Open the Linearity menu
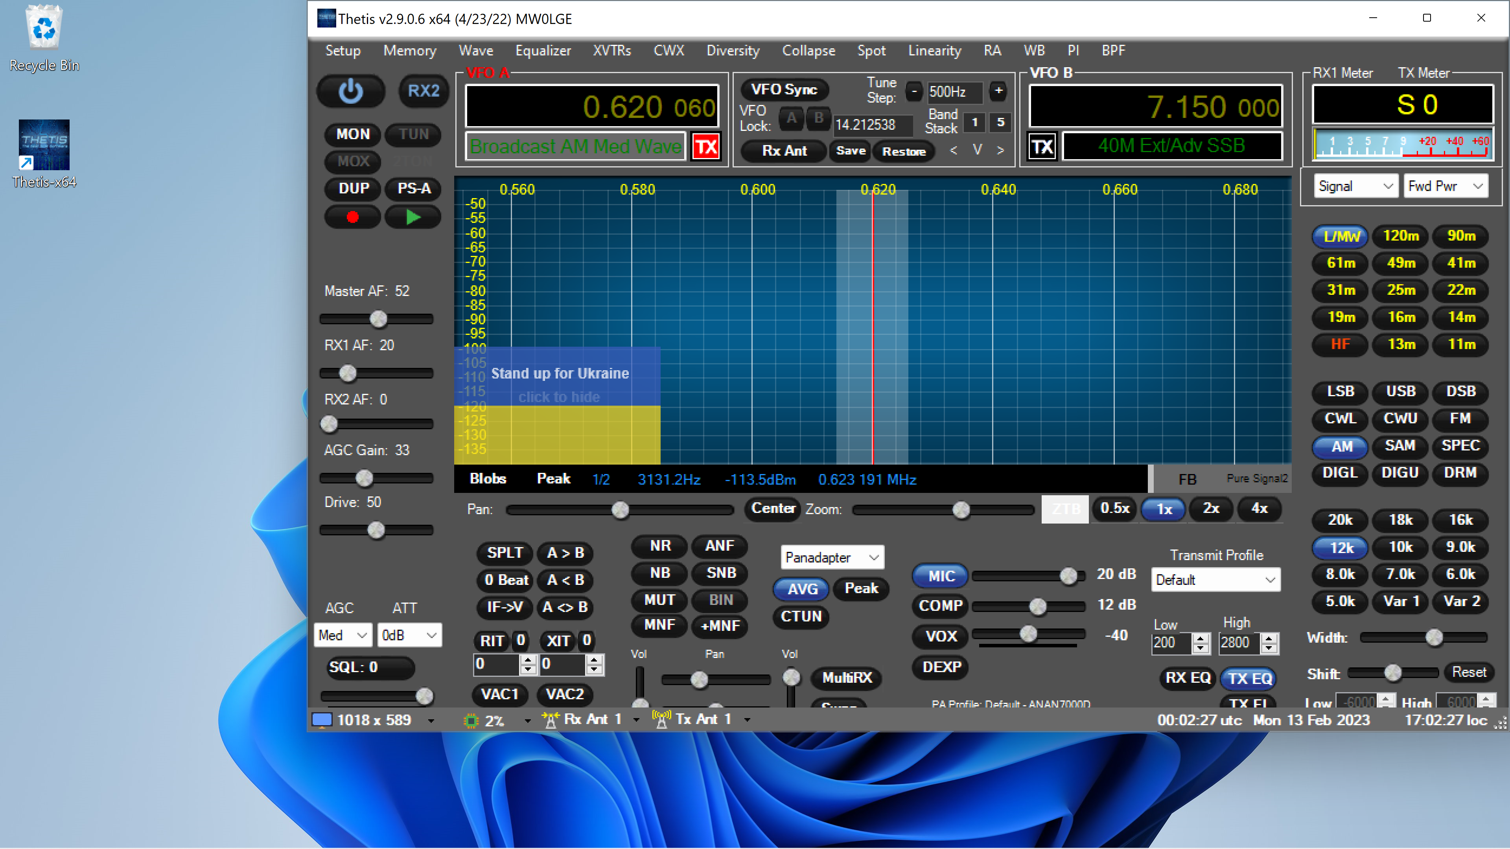The width and height of the screenshot is (1510, 849). [x=934, y=51]
